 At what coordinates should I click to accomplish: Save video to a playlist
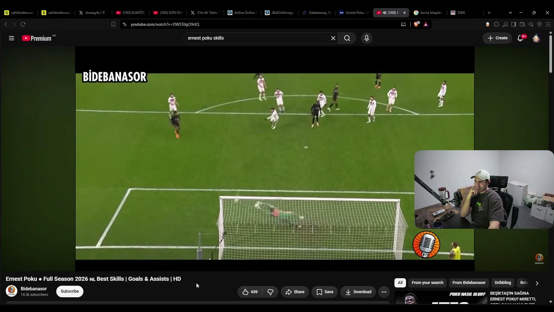(x=325, y=292)
